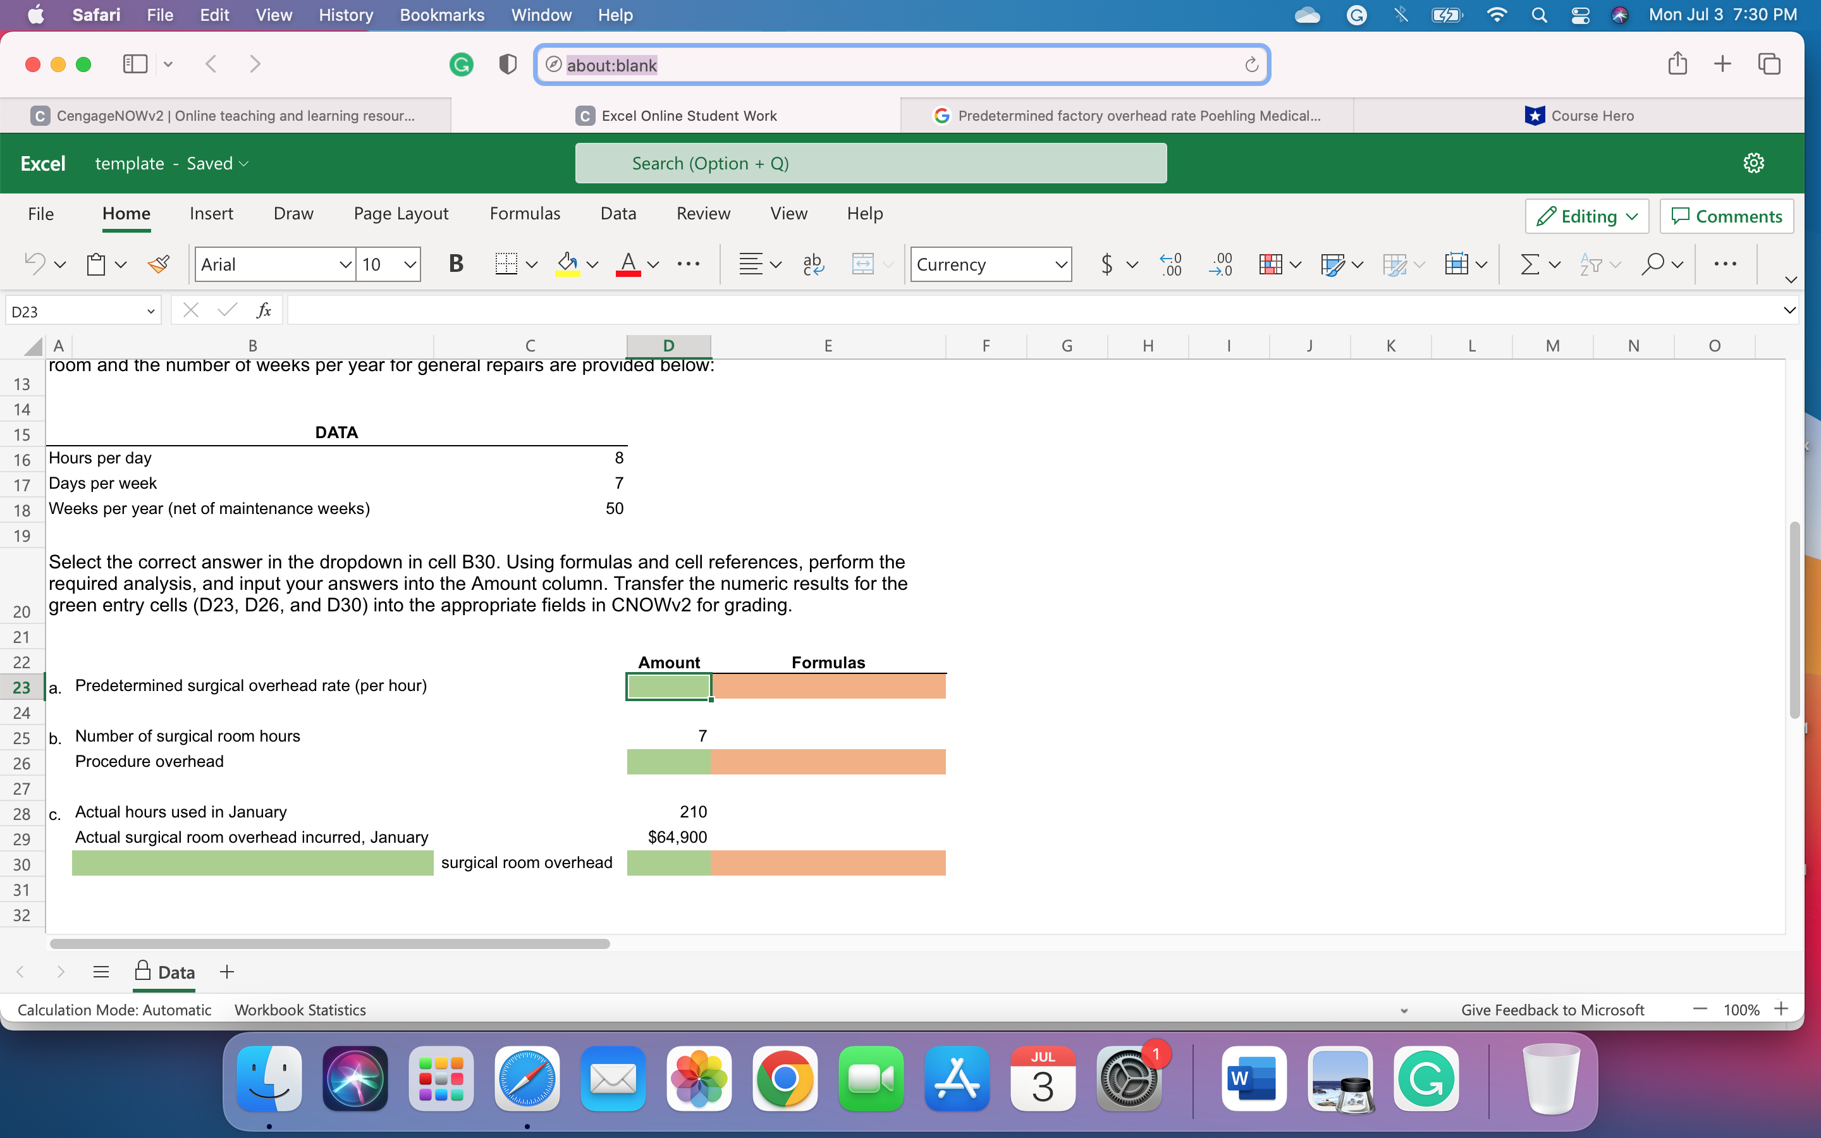Switch to Course Hero browser tab

tap(1579, 116)
